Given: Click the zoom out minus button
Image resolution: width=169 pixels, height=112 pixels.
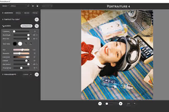Looking at the screenshot, I should 100,104.
